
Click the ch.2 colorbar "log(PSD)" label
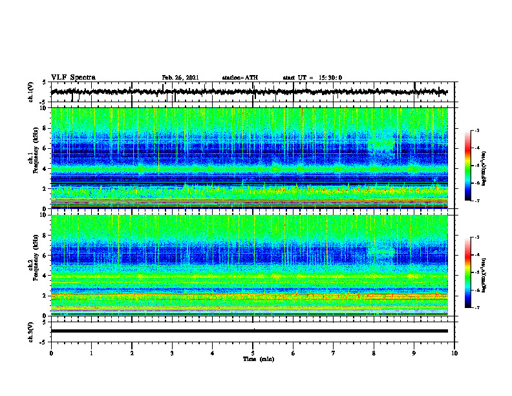[484, 275]
